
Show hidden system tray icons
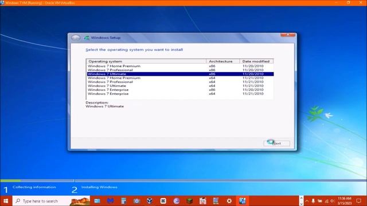point(307,201)
